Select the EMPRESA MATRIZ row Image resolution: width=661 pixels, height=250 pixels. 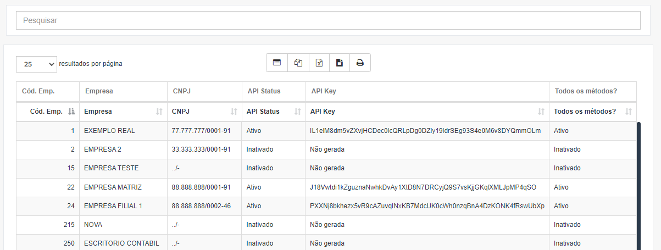tap(326, 187)
